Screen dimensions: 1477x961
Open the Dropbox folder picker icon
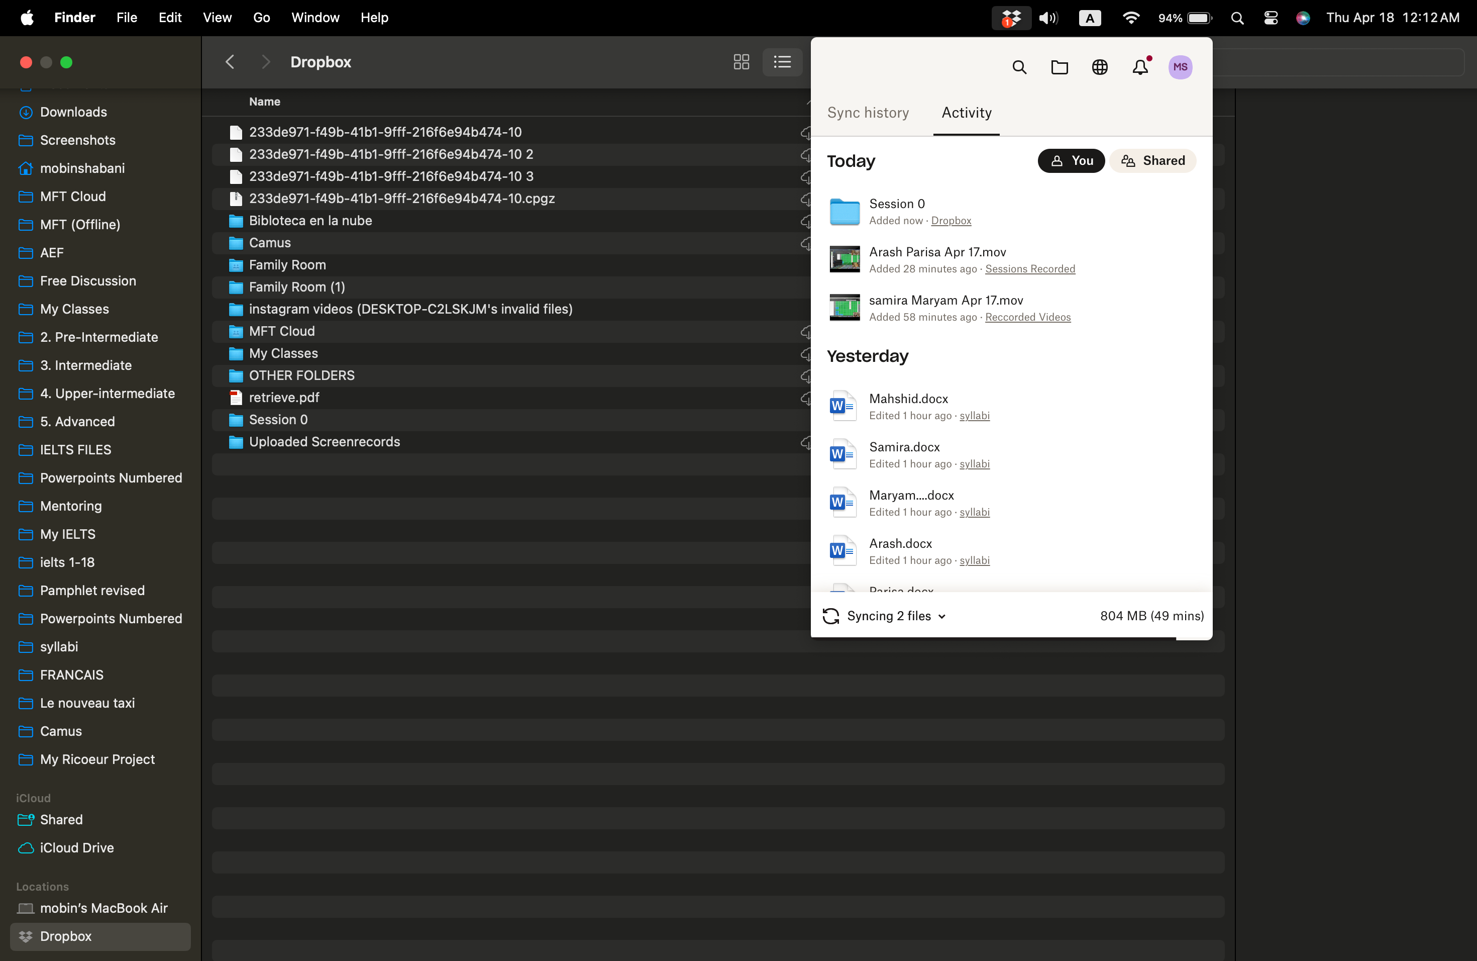pyautogui.click(x=1058, y=67)
